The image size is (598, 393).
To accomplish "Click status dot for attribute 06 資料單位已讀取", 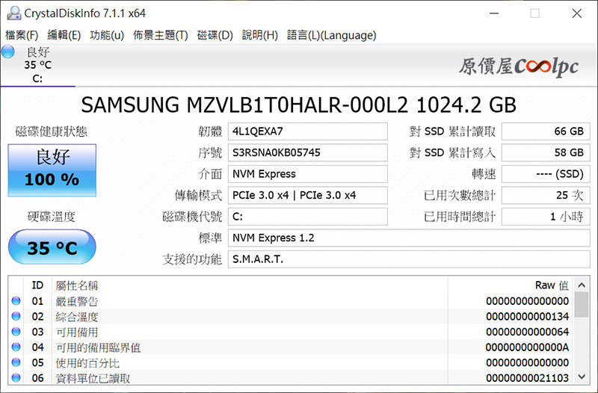I will [x=16, y=378].
